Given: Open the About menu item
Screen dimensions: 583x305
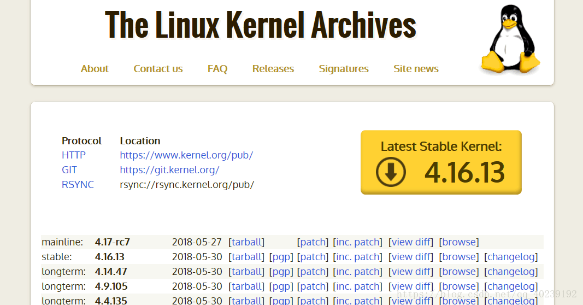Looking at the screenshot, I should [95, 69].
